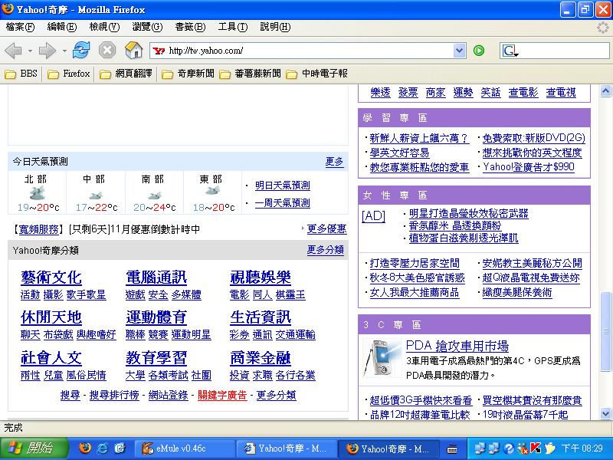Open the Back button history dropdown arrow
The height and width of the screenshot is (460, 613).
pyautogui.click(x=29, y=51)
